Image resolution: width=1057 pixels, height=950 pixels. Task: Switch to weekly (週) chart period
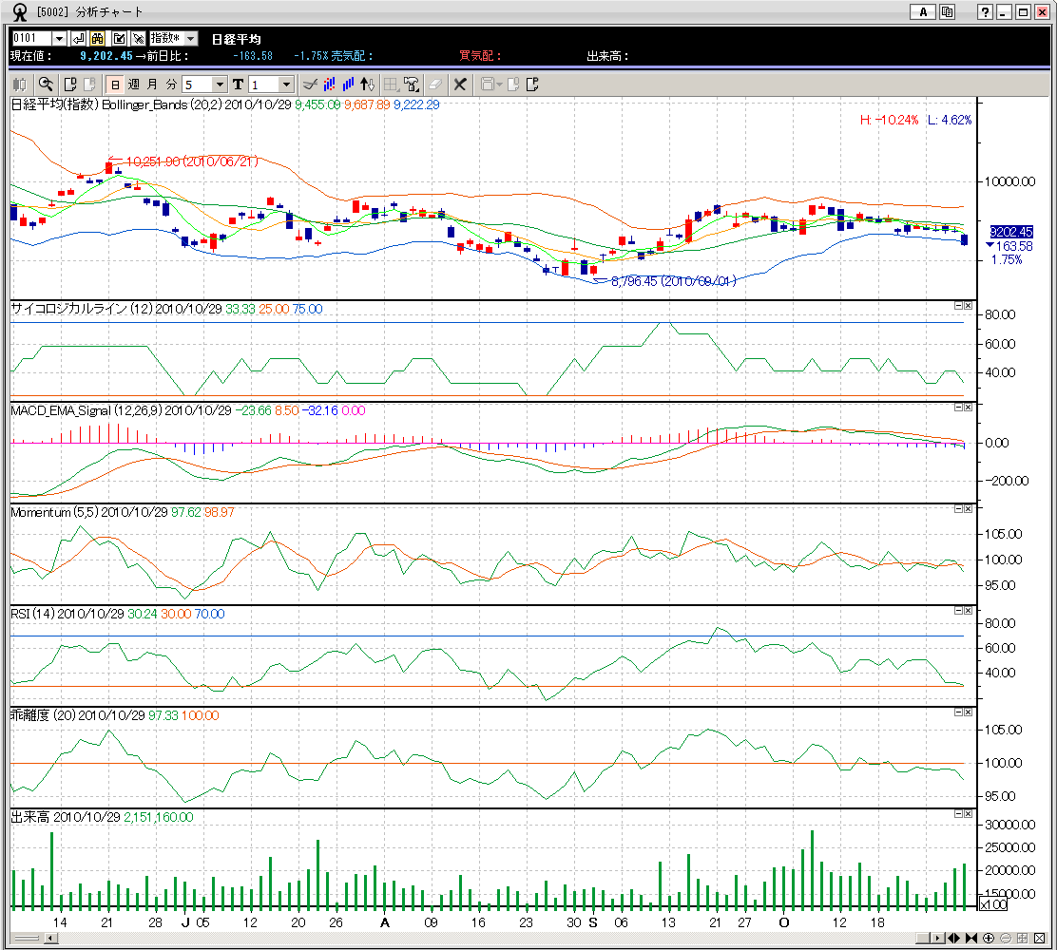[134, 84]
